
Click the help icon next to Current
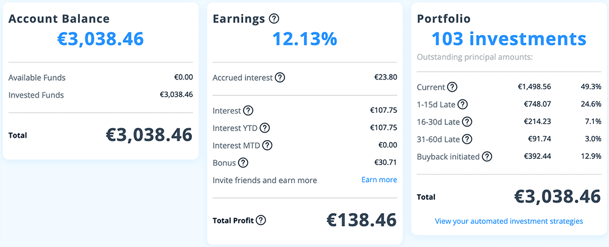coord(452,87)
